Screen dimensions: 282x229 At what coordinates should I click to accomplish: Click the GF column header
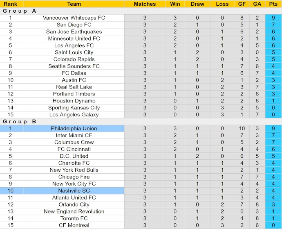(242, 4)
